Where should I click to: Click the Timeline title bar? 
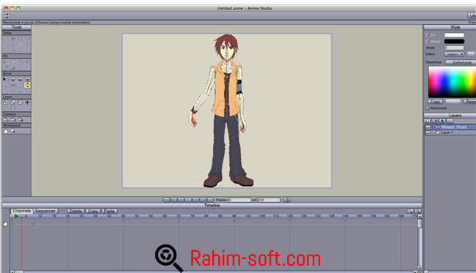coord(212,206)
